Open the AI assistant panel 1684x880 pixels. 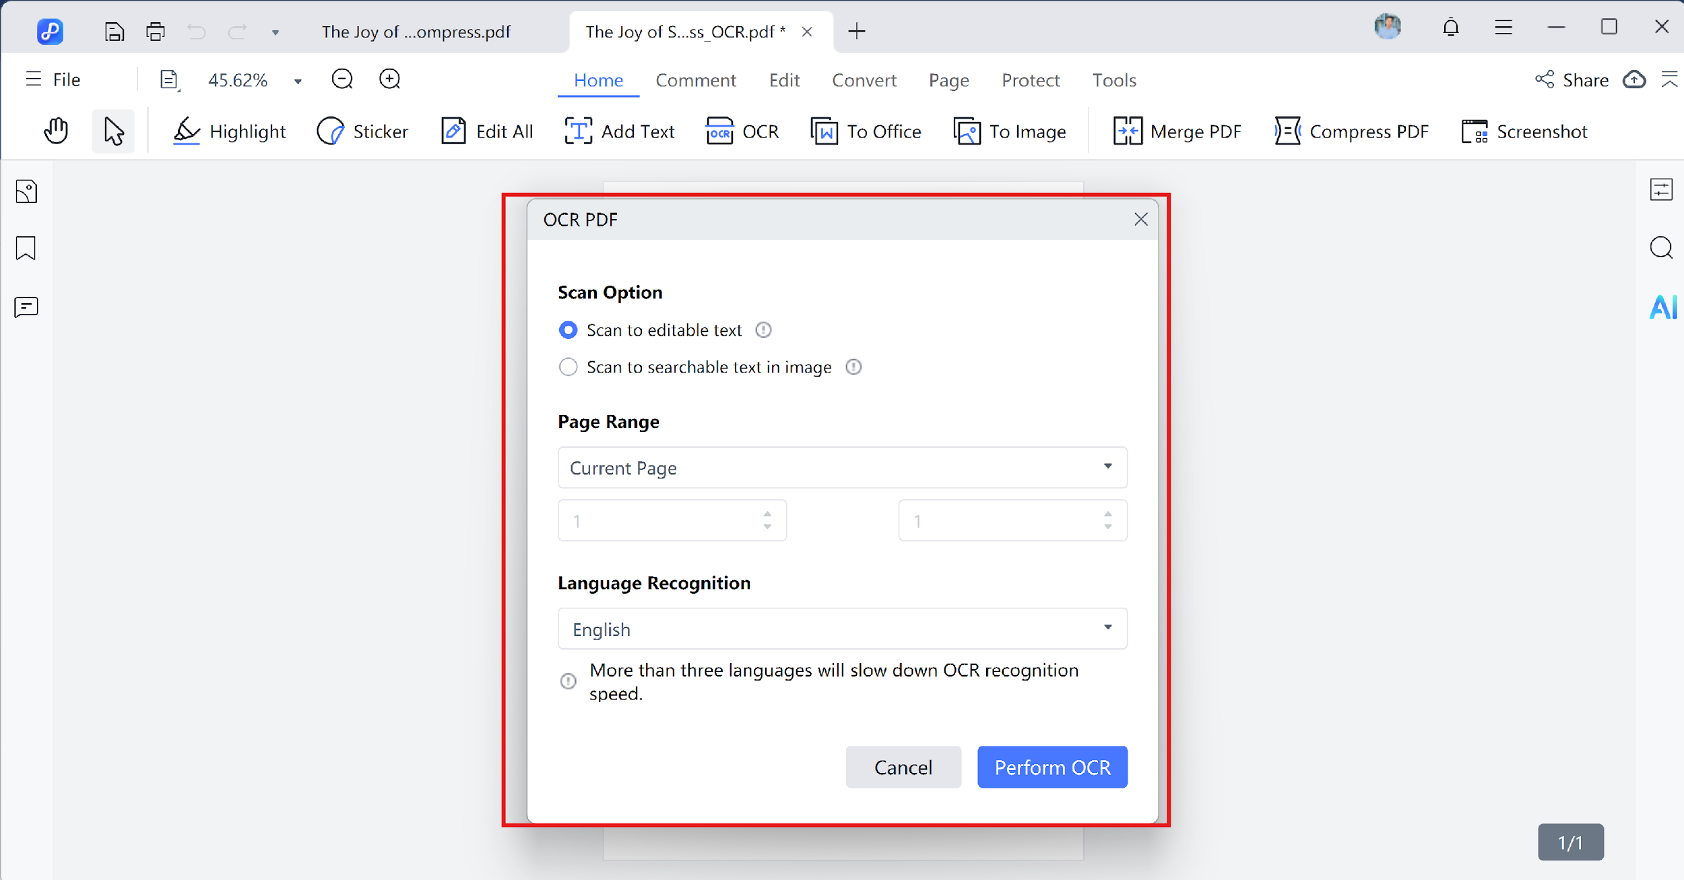click(x=1662, y=307)
